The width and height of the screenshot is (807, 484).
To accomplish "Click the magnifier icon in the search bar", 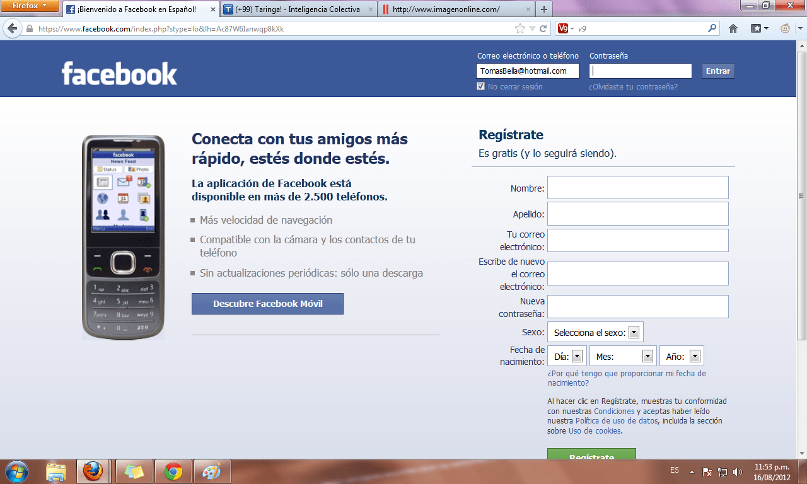I will coord(711,28).
